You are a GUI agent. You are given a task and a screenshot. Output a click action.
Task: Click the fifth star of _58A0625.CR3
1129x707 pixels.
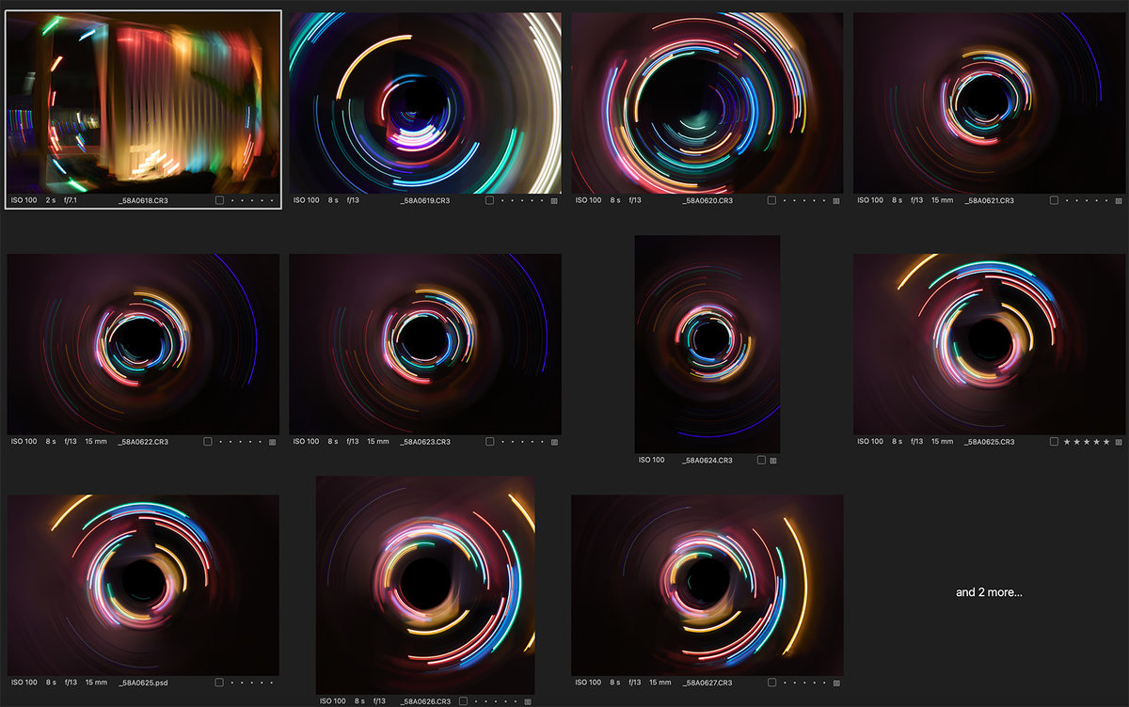tap(1107, 442)
